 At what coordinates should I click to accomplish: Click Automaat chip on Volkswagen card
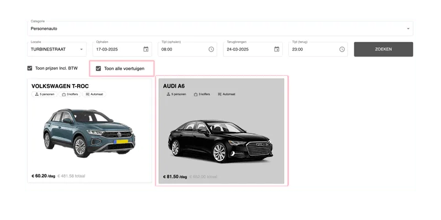tap(94, 94)
